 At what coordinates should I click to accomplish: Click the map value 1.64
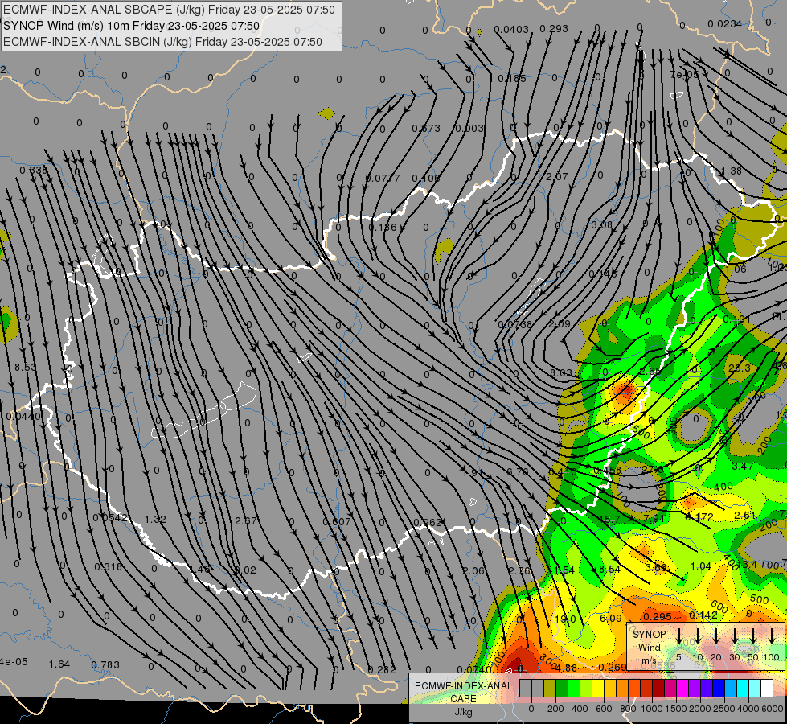pyautogui.click(x=59, y=664)
